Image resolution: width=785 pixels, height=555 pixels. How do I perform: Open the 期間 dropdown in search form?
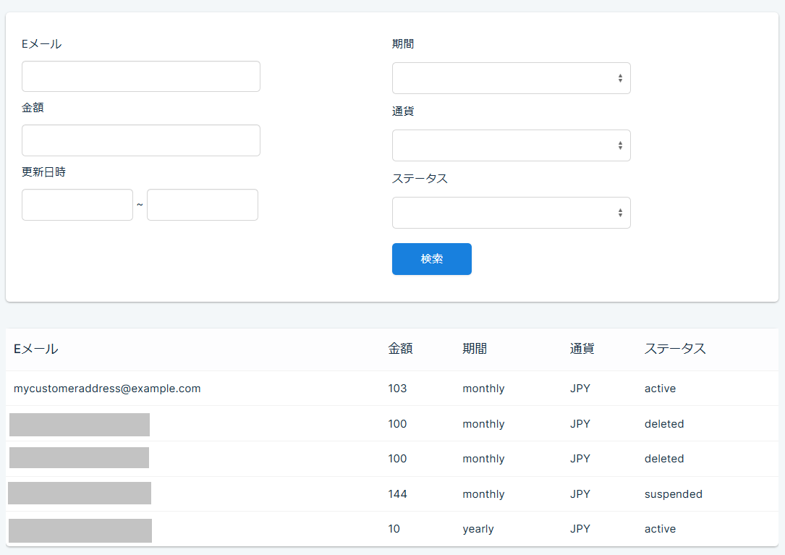tap(511, 78)
